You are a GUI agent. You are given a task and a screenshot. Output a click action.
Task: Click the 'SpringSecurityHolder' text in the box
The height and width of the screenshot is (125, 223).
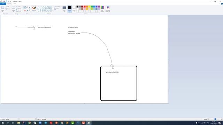click(x=112, y=72)
